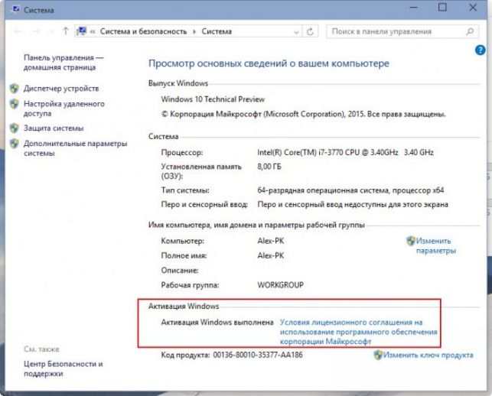Click processor value Intel(R) Core(TM) i7-3770
Viewport: 492px width, 396px height.
(x=345, y=152)
